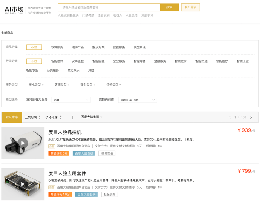Filter products by 硬件产品
This screenshot has height=204, width=260.
(x=78, y=47)
